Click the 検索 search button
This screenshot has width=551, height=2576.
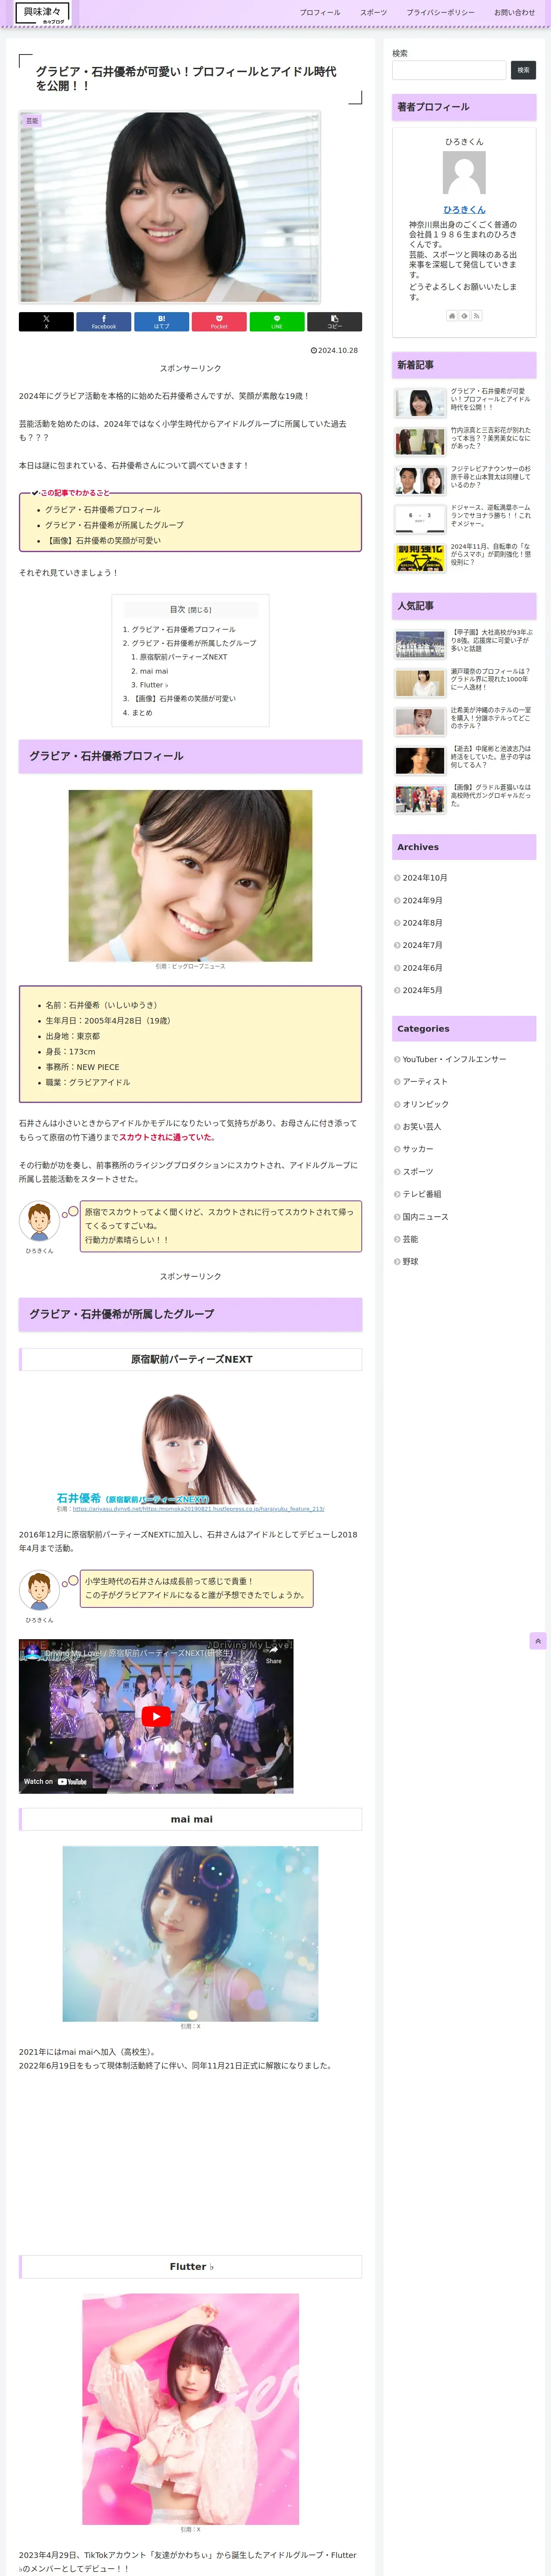523,70
